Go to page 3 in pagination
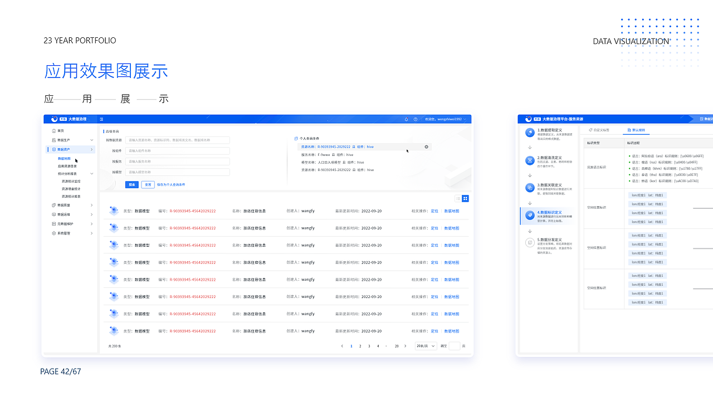 (369, 346)
